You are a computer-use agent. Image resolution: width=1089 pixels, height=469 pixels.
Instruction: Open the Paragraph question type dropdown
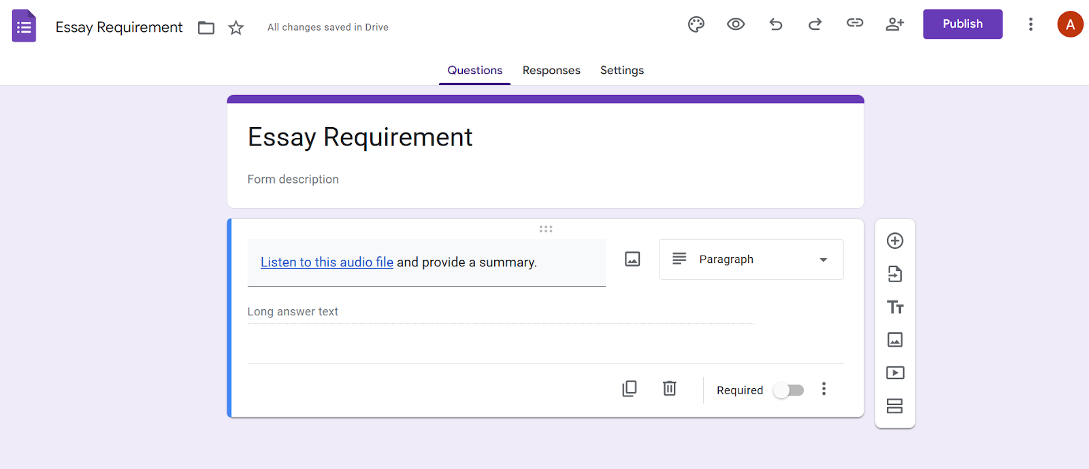[x=751, y=260]
